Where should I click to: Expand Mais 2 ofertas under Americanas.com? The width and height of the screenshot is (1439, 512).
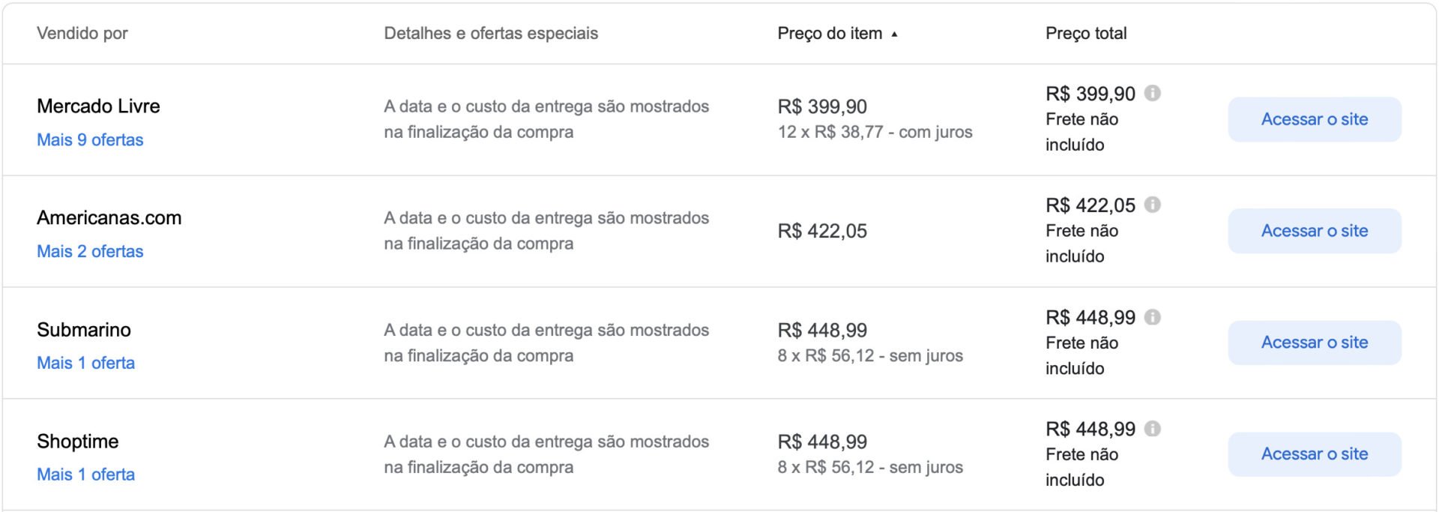[90, 251]
